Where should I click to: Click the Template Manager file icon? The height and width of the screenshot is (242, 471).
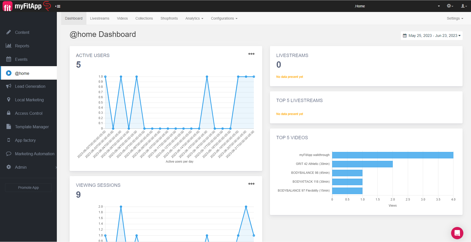[9, 126]
